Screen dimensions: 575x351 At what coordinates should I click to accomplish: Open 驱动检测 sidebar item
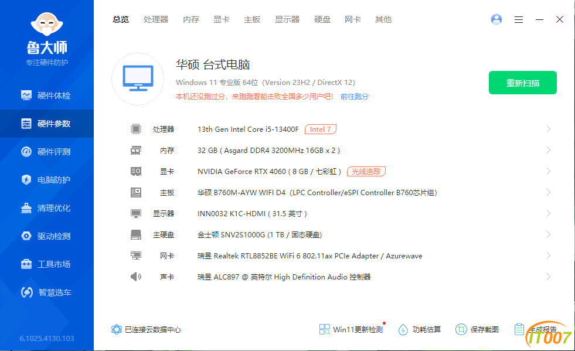point(46,236)
